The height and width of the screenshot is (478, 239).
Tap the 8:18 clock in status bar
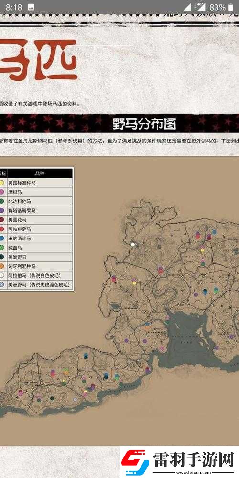pos(14,7)
